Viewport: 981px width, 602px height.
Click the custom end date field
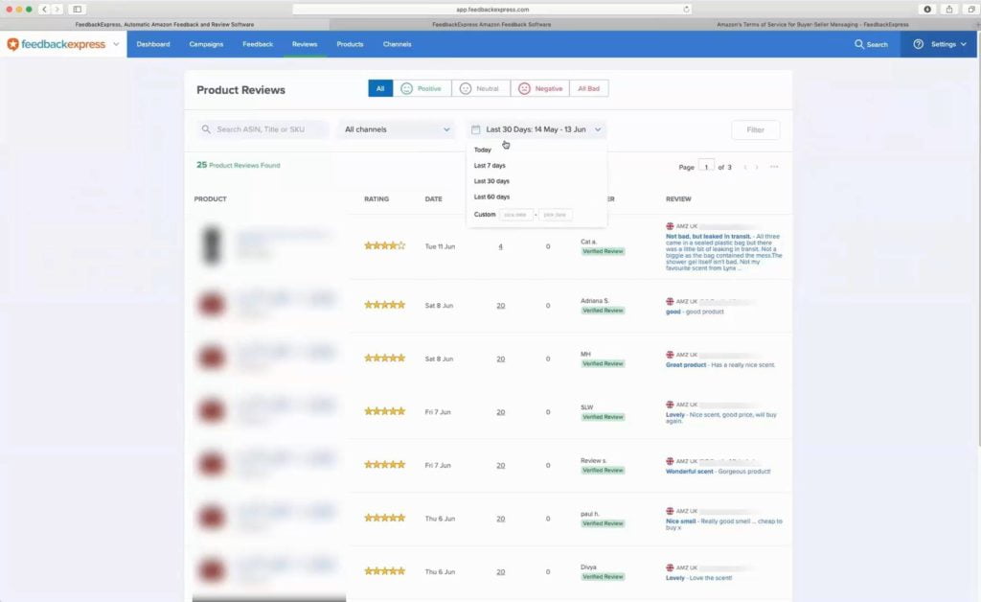coord(555,215)
